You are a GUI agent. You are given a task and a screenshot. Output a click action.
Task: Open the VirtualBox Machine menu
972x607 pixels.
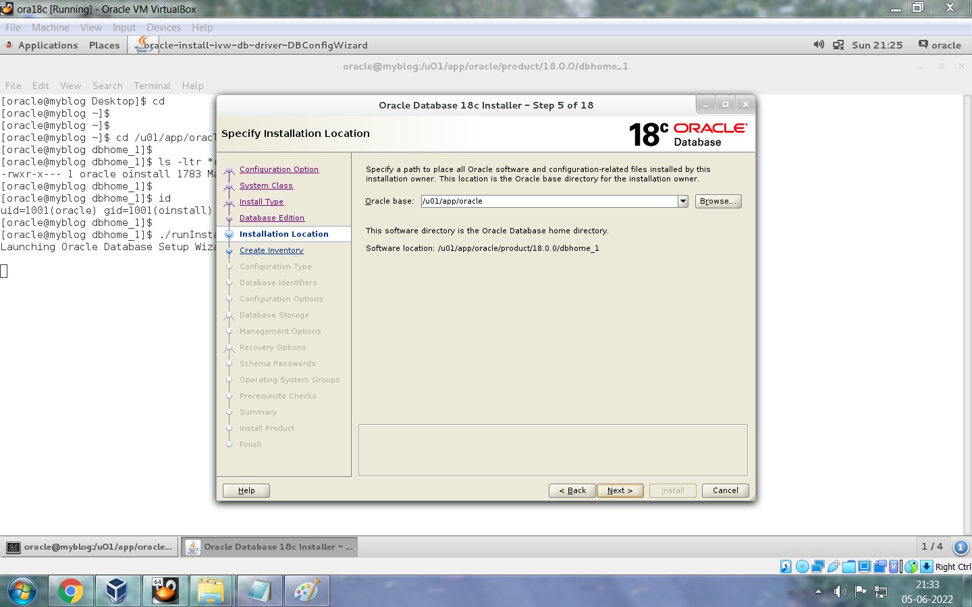click(51, 28)
